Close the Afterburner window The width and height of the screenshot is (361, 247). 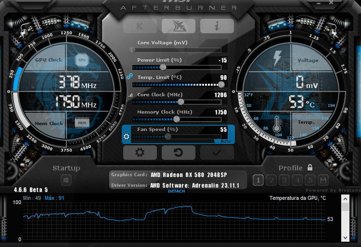click(x=331, y=2)
